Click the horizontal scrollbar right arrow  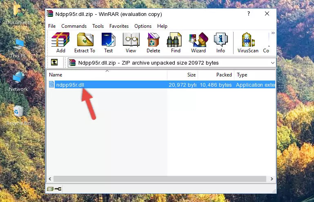coord(272,179)
